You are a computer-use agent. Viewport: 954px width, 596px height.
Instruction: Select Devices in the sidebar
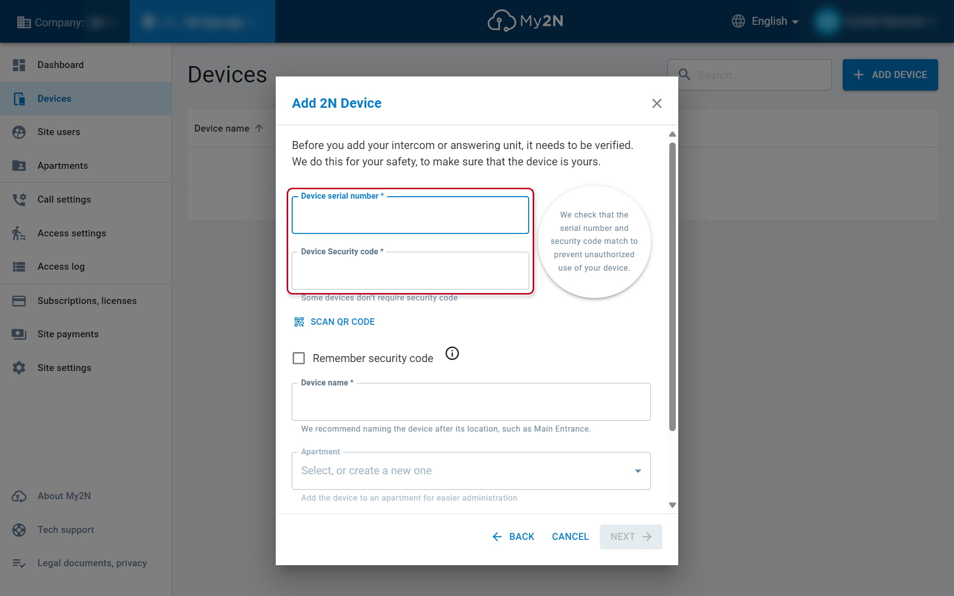coord(86,99)
